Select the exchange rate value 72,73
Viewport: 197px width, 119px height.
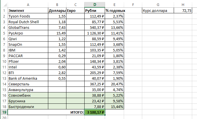(183, 10)
